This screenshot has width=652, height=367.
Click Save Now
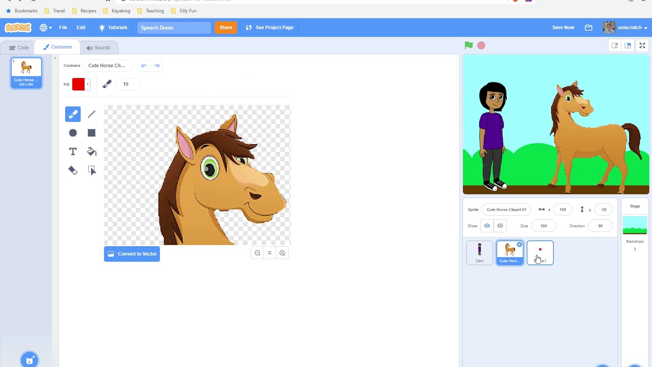(x=563, y=28)
